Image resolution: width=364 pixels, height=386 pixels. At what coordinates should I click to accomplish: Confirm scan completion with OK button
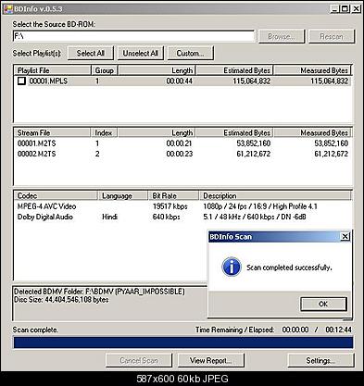pos(323,304)
